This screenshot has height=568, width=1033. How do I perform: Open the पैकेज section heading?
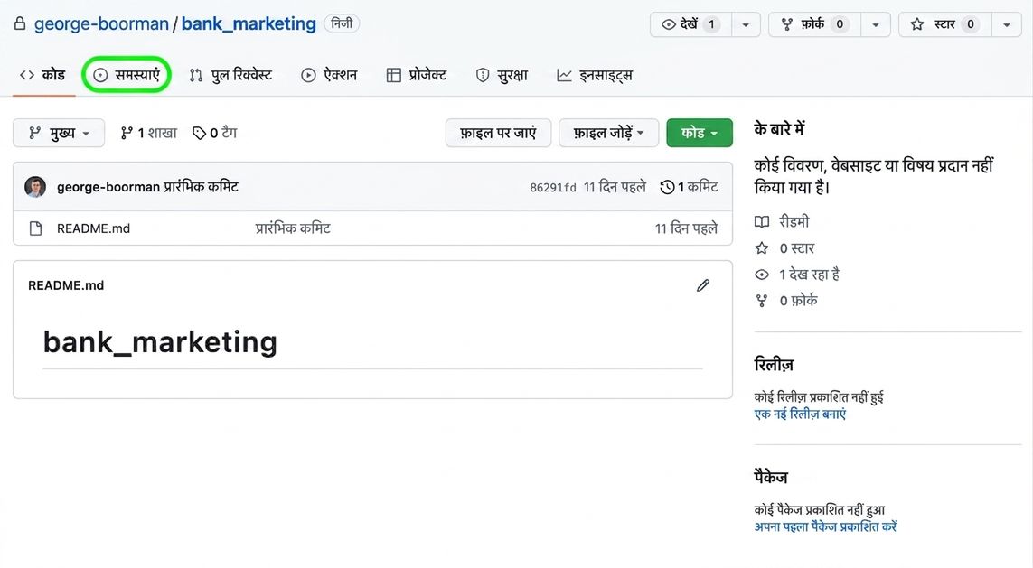coord(771,477)
